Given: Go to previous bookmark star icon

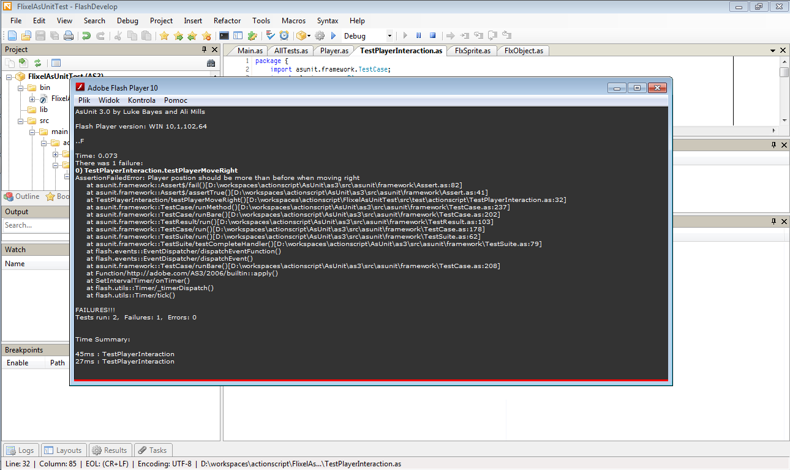Looking at the screenshot, I should pos(192,36).
